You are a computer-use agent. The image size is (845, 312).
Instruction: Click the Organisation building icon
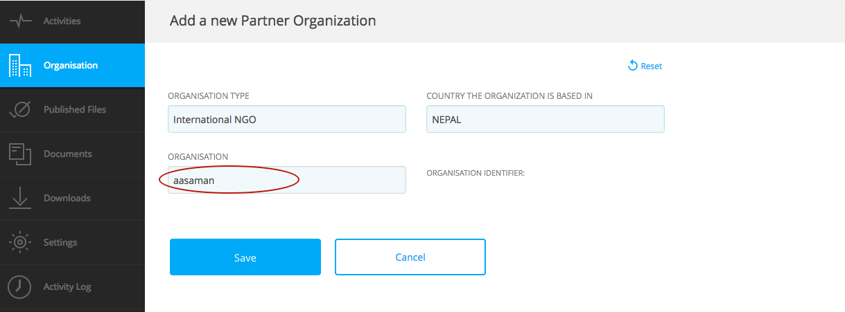click(20, 65)
